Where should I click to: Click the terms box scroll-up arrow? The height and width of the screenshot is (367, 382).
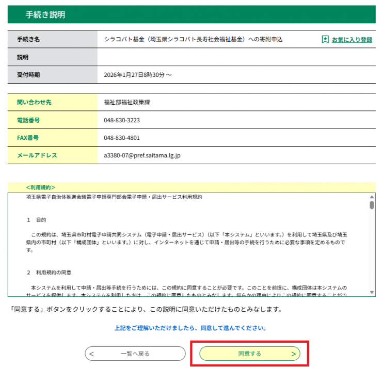372,197
